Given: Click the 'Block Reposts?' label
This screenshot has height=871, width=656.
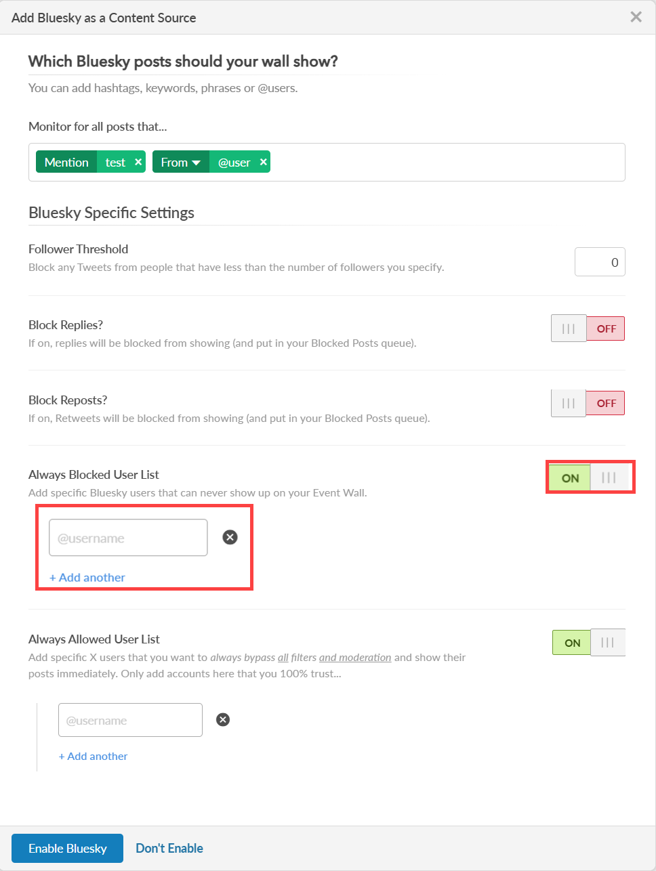Looking at the screenshot, I should [68, 400].
